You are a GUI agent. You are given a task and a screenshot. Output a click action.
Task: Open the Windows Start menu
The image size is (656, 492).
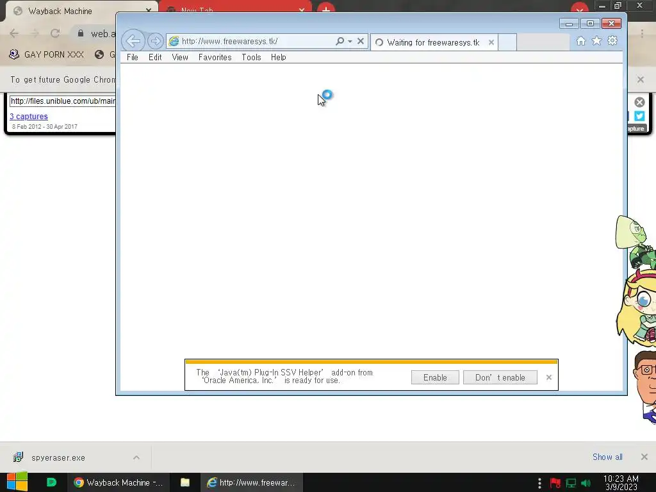[x=17, y=482]
